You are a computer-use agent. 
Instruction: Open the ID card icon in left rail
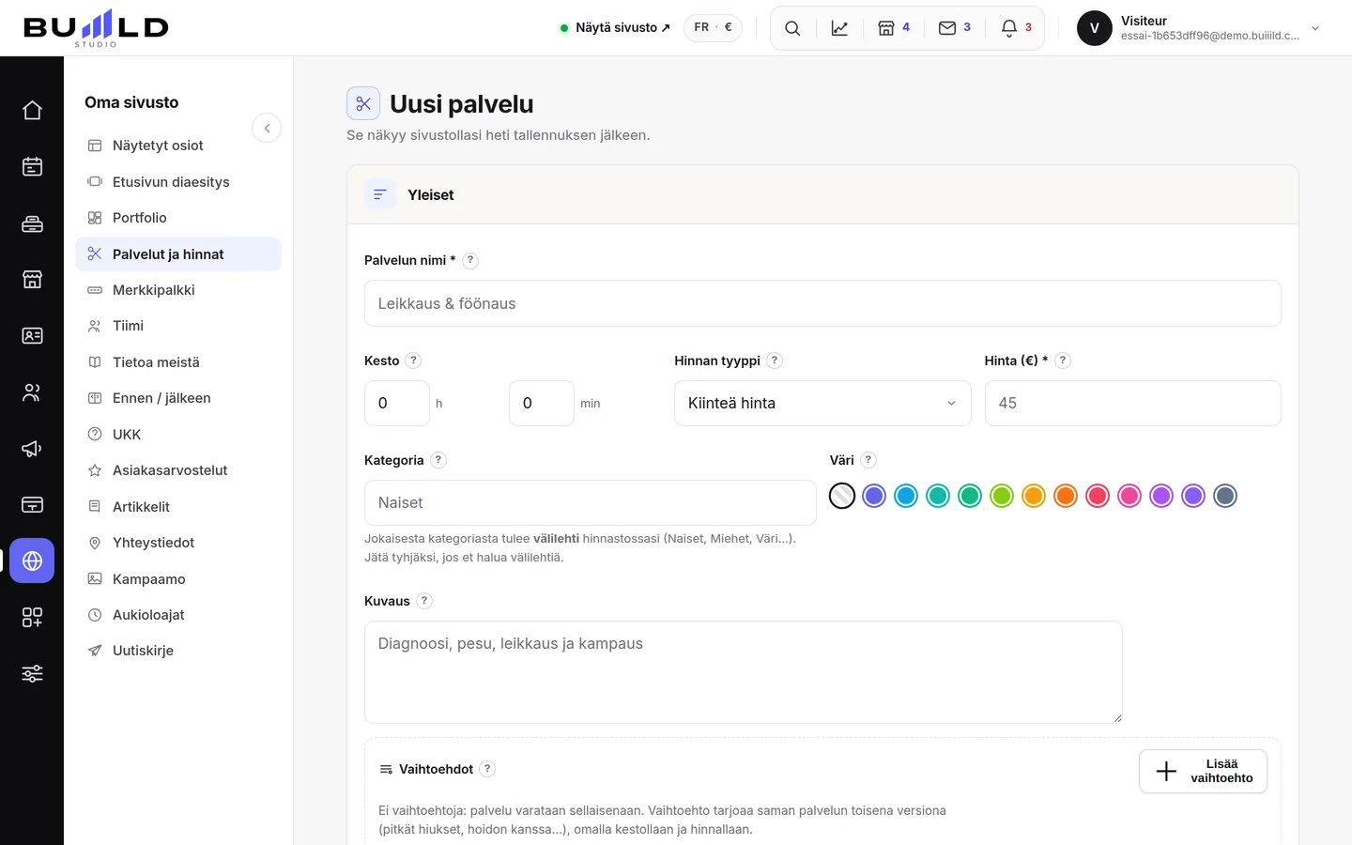click(x=32, y=336)
